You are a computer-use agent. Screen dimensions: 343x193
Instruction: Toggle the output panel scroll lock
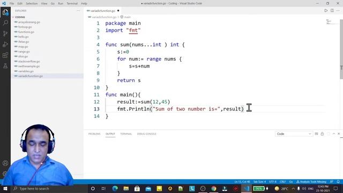pos(322,133)
